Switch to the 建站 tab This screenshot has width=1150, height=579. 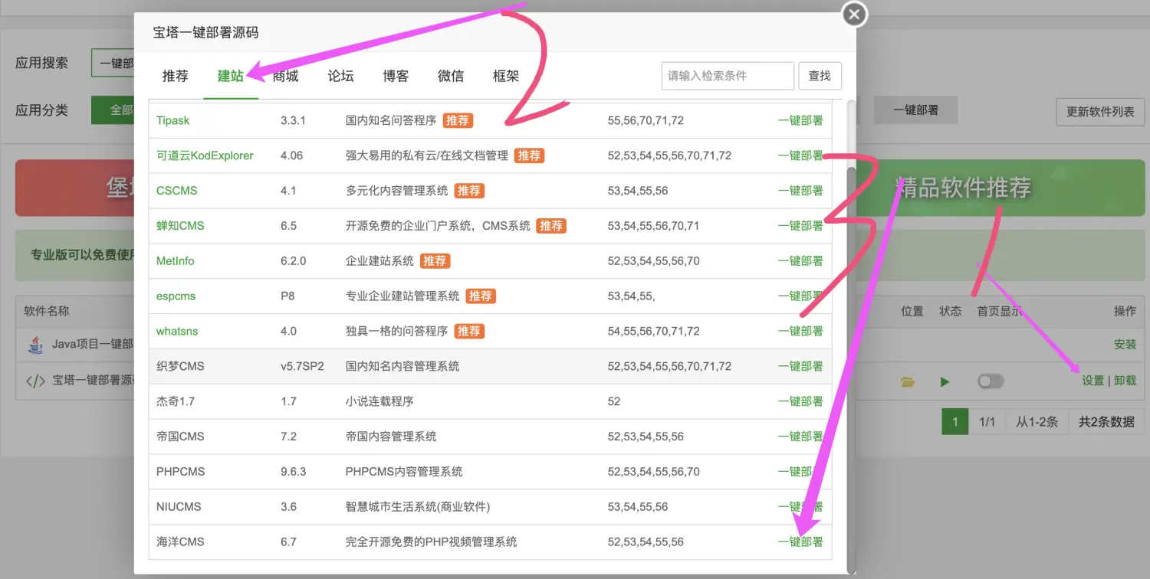231,76
